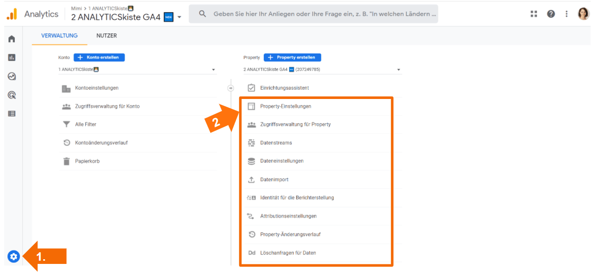Screen dimensions: 594x276
Task: Open the Configure list icon in sidebar
Action: [x=12, y=113]
